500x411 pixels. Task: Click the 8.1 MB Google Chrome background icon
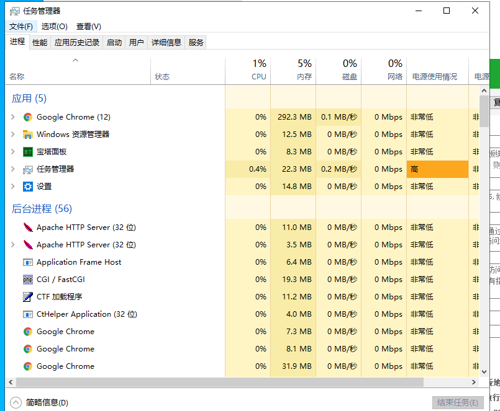coord(28,349)
